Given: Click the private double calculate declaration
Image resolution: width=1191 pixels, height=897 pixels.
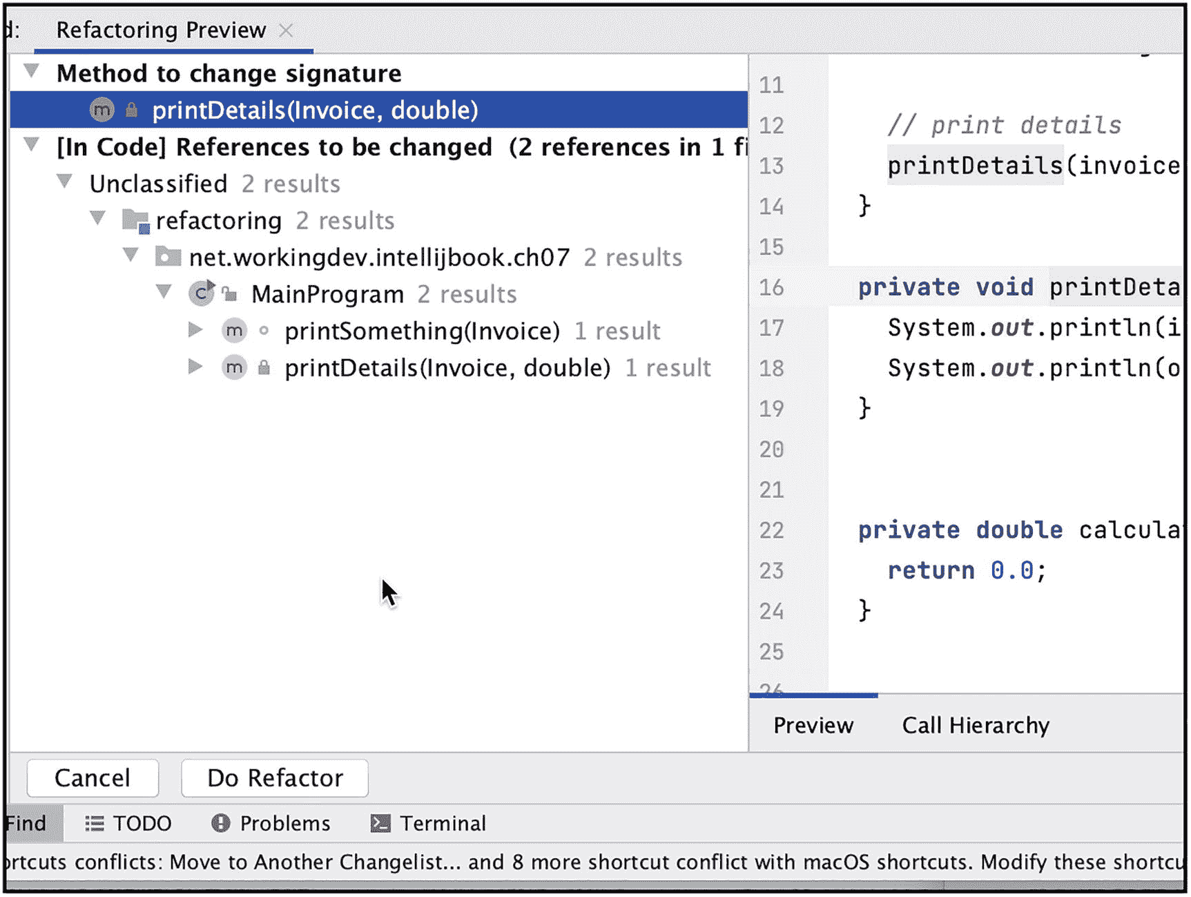Looking at the screenshot, I should [1020, 530].
